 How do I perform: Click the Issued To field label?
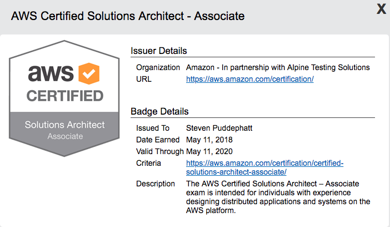click(153, 128)
